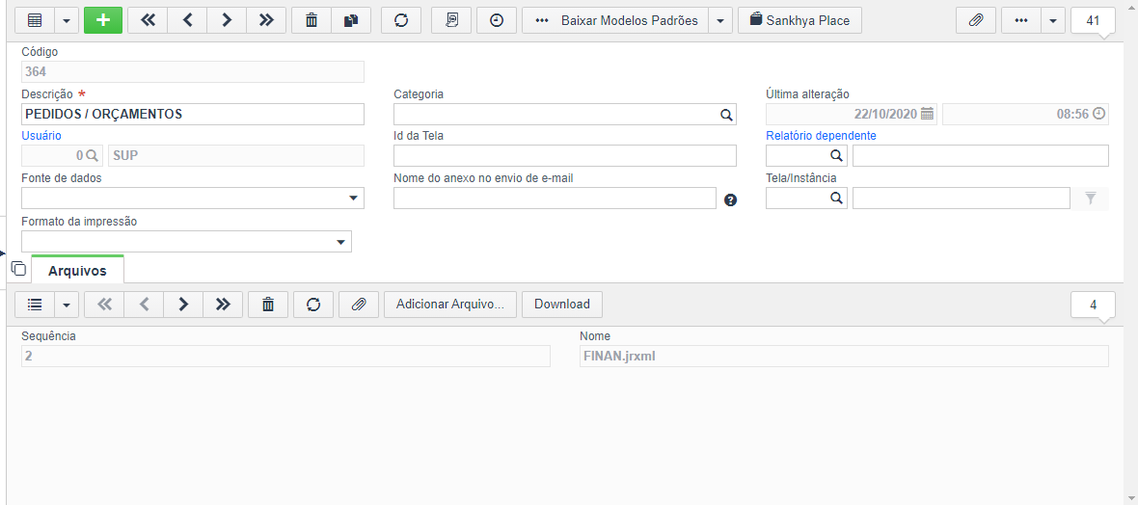This screenshot has width=1138, height=505.
Task: Expand the Fonte de dados dropdown
Action: [353, 199]
